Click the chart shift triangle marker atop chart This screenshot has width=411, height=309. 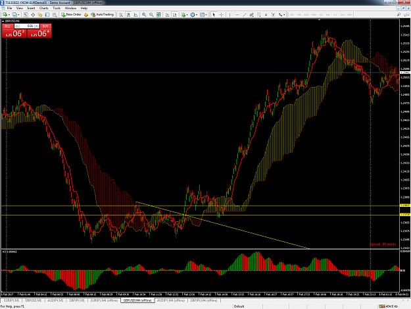319,20
